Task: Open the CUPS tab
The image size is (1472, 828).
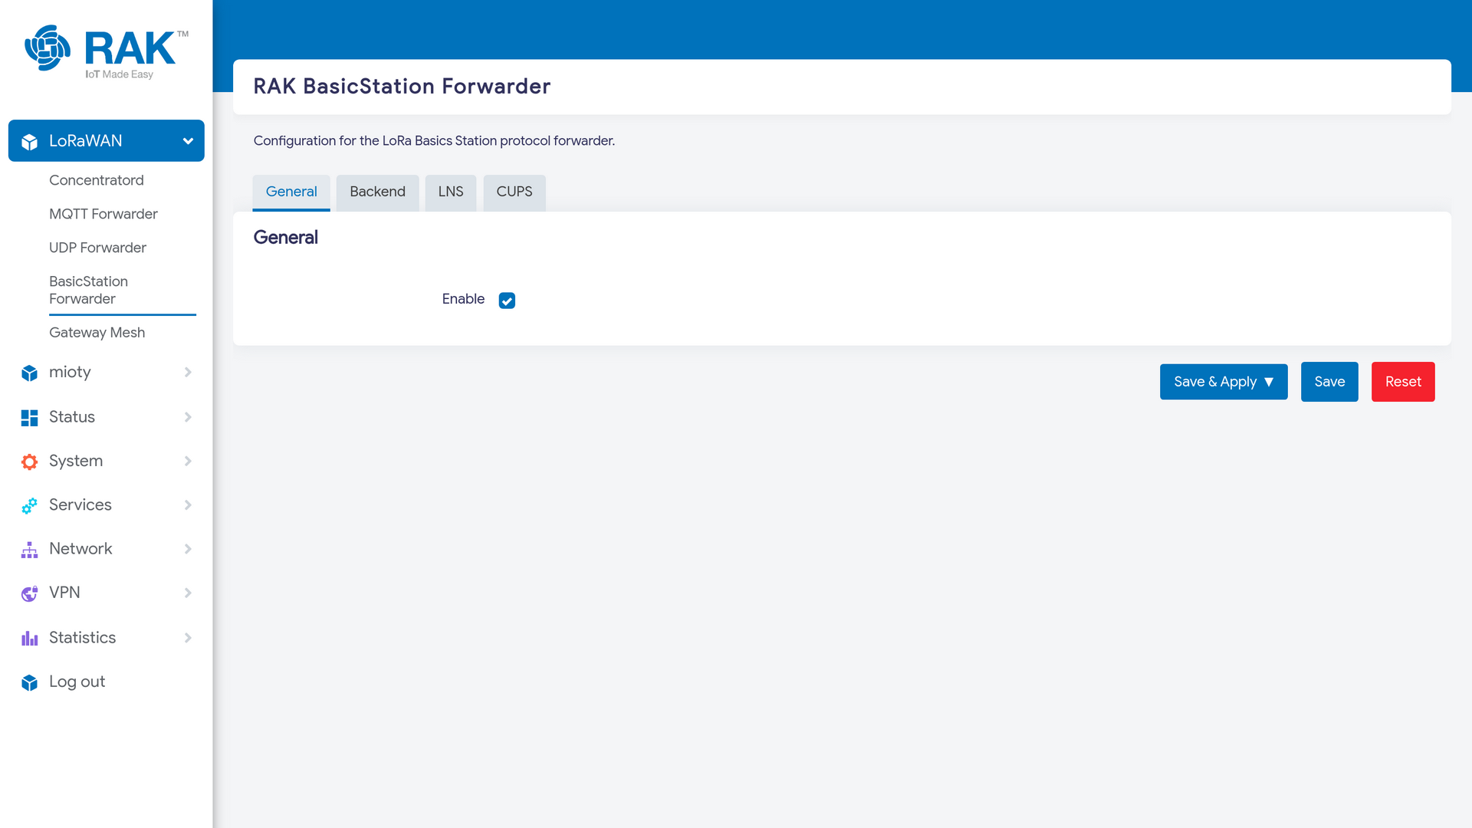Action: (514, 192)
